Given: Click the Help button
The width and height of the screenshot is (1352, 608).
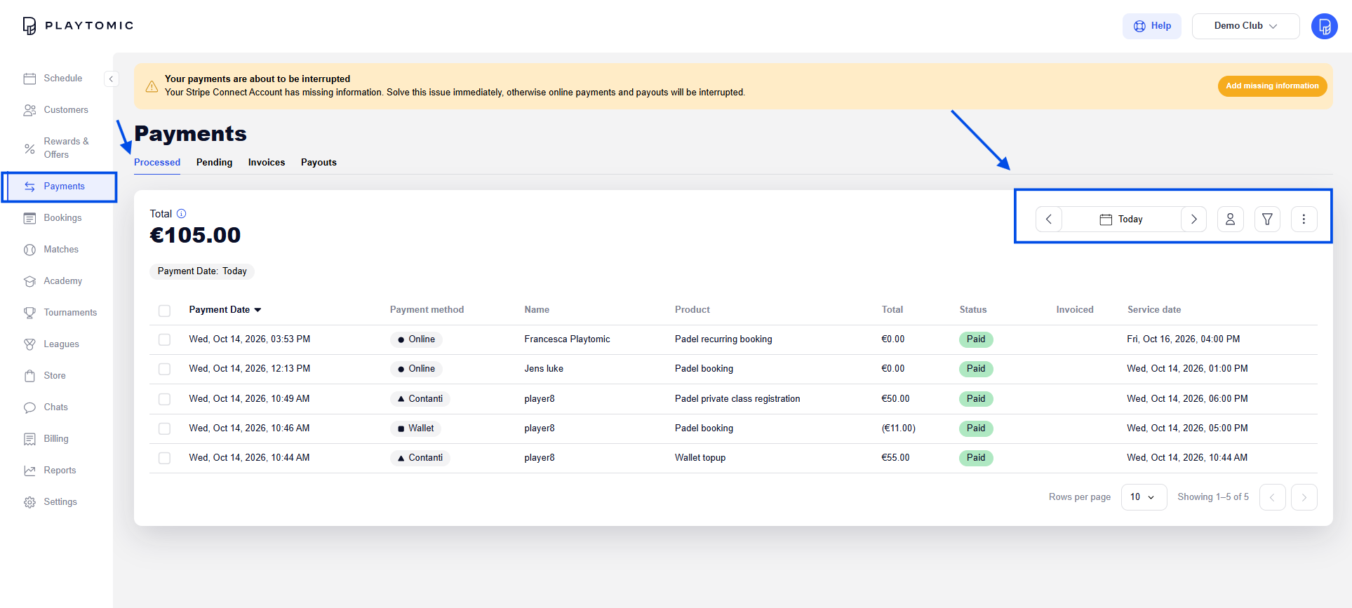Looking at the screenshot, I should pyautogui.click(x=1151, y=26).
